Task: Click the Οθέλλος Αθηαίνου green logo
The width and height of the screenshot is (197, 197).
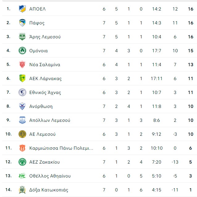Action: pos(22,176)
